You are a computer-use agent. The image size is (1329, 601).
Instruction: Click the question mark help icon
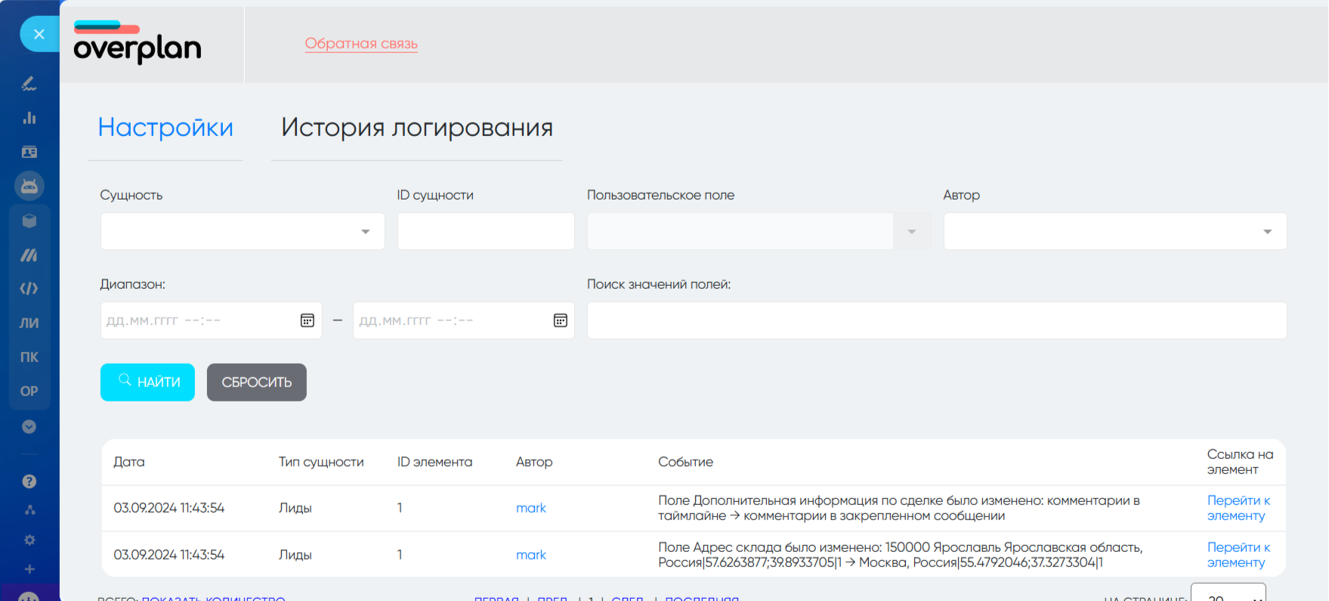29,482
